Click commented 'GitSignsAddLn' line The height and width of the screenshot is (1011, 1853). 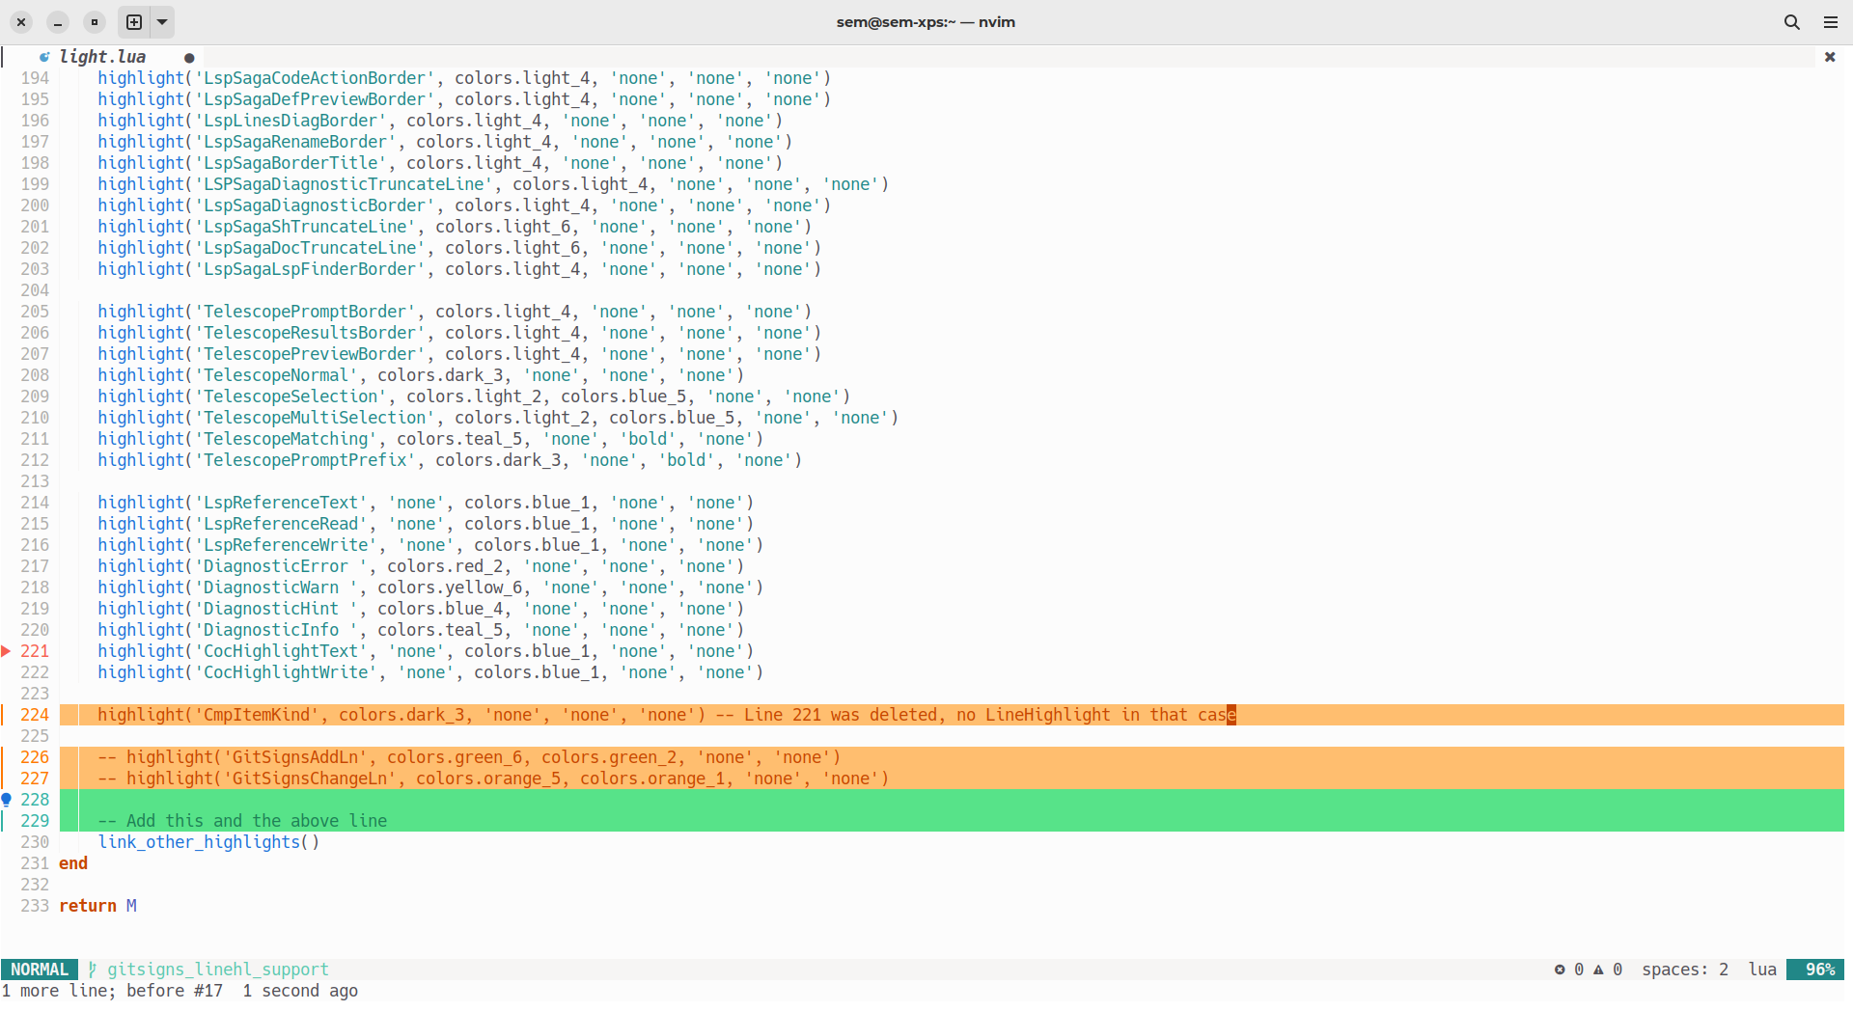469,757
